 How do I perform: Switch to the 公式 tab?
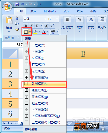(x=66, y=11)
